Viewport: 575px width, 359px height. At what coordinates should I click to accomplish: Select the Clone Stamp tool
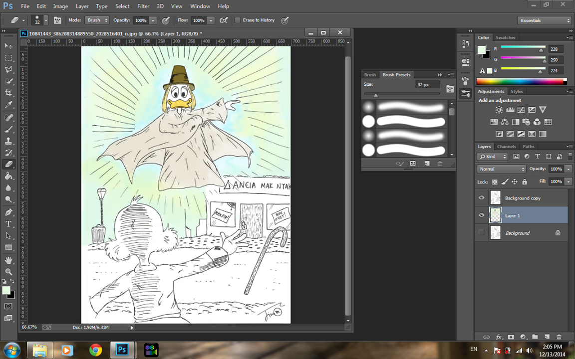(x=8, y=141)
